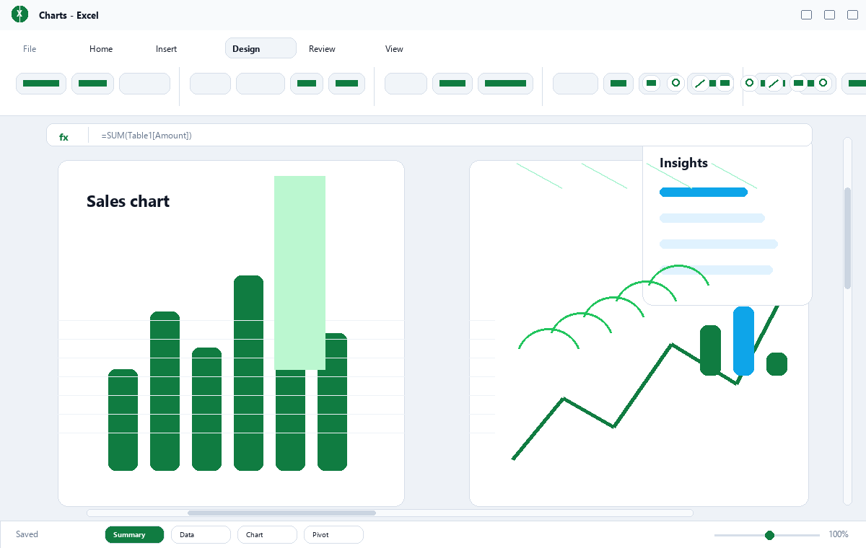Click into the formula bar with =SUM(Table1[Amount])
Viewport: 866px width, 548px height.
[429, 135]
